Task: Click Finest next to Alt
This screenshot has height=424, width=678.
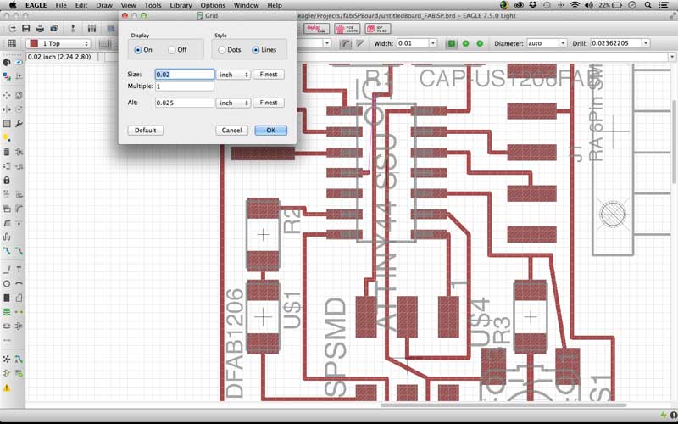Action: [269, 103]
